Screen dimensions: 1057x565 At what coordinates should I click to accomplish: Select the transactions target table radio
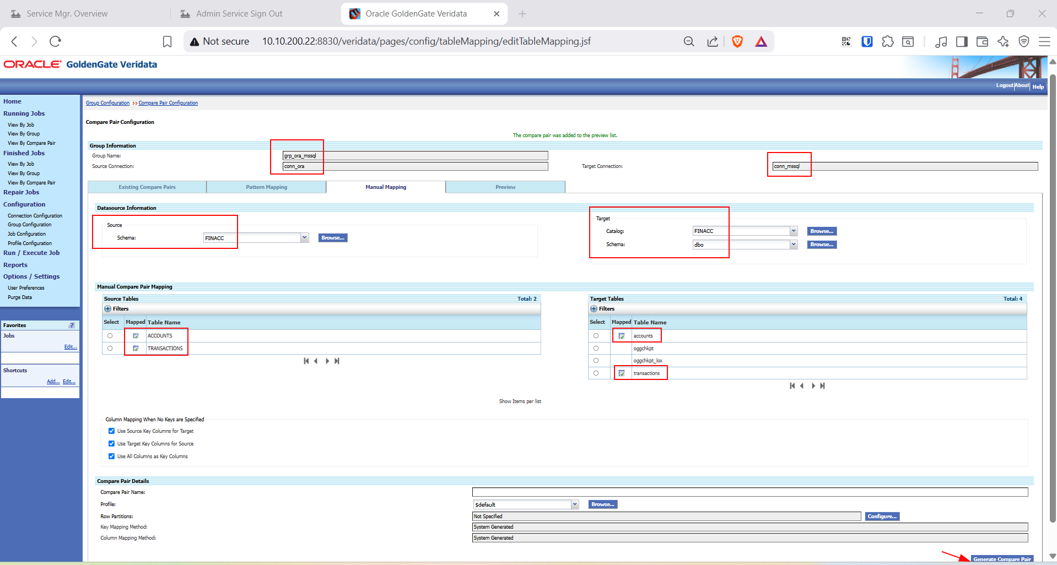(x=596, y=373)
